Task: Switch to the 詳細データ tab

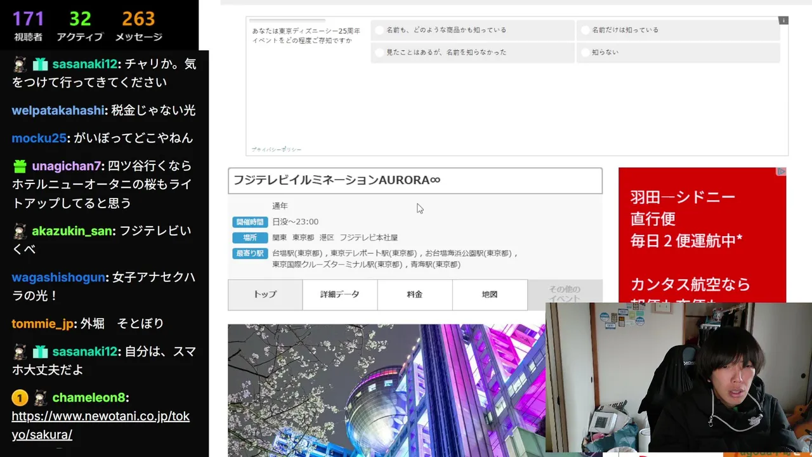Action: point(340,295)
